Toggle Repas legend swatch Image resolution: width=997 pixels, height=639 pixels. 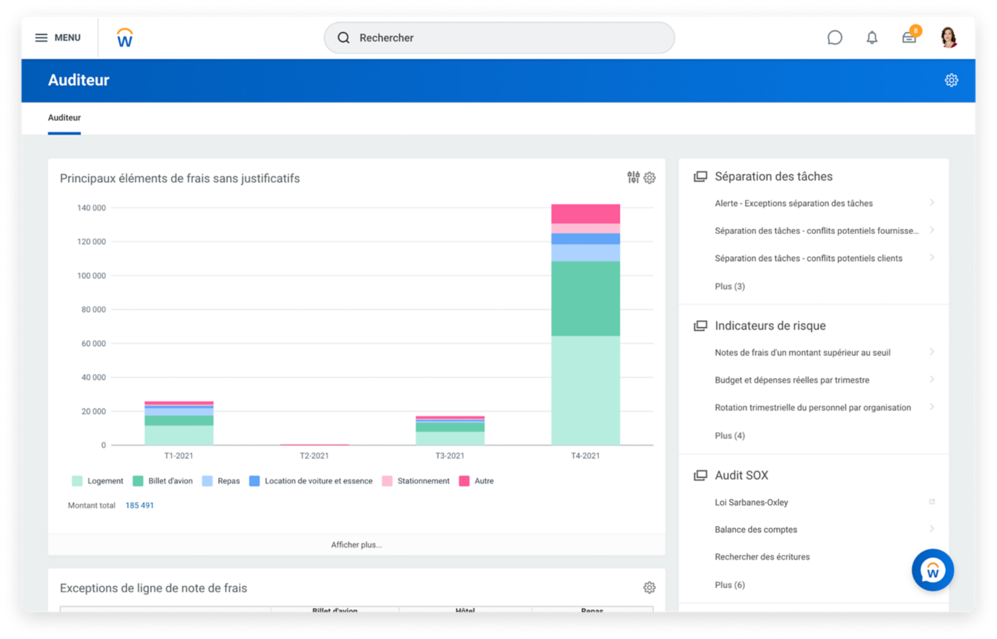[x=207, y=481]
